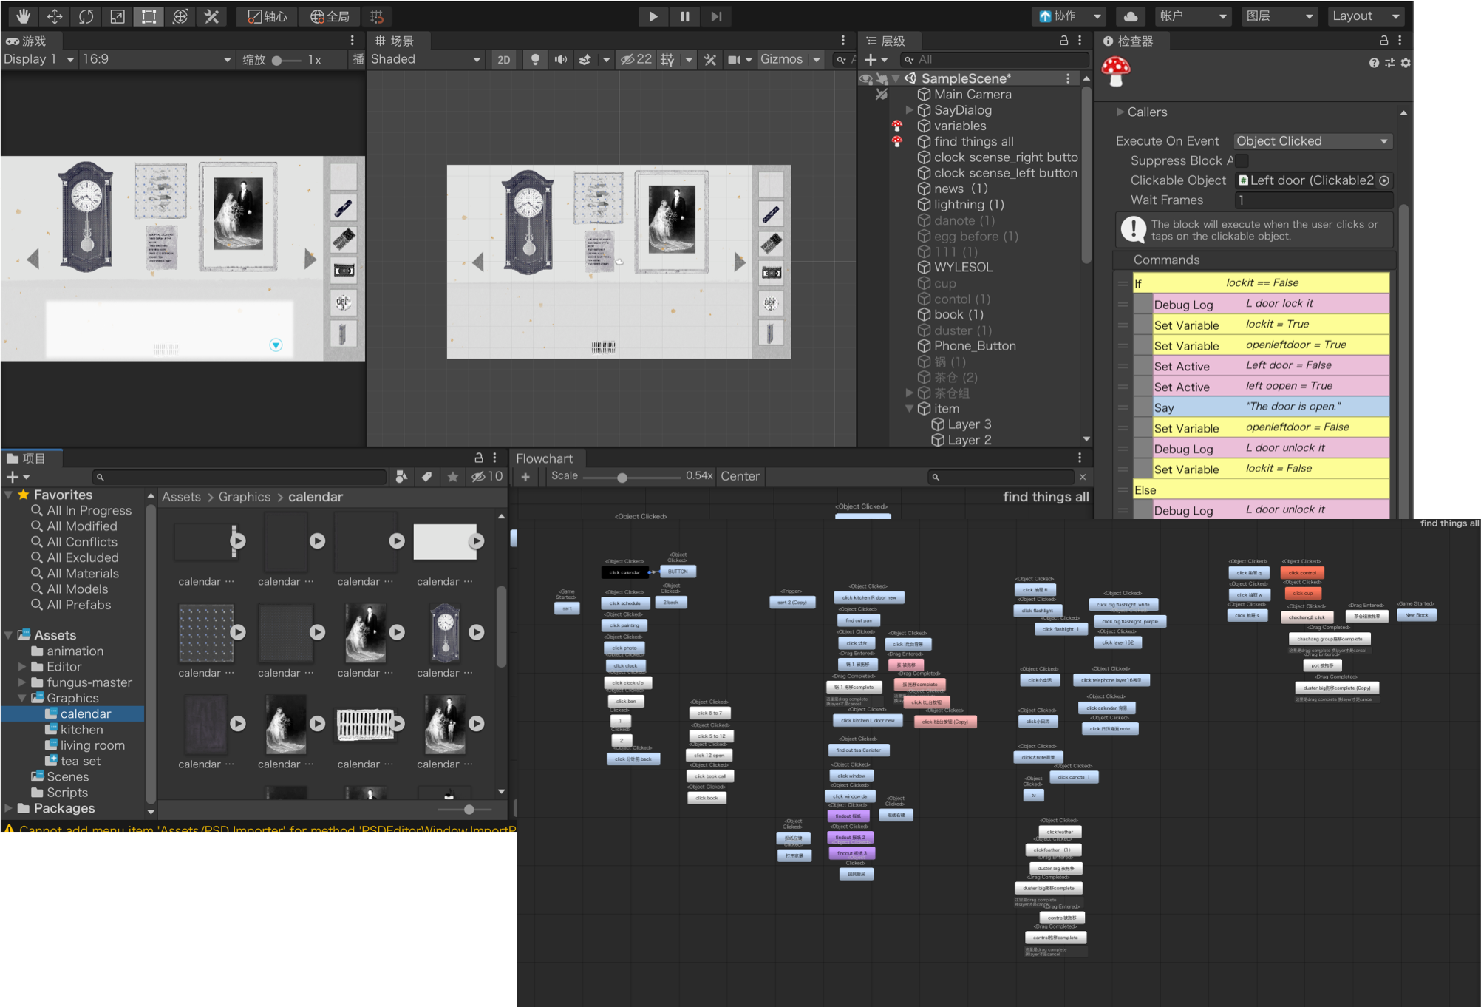Image resolution: width=1481 pixels, height=1007 pixels.
Task: Open the Execute On Event dropdown
Action: (x=1313, y=141)
